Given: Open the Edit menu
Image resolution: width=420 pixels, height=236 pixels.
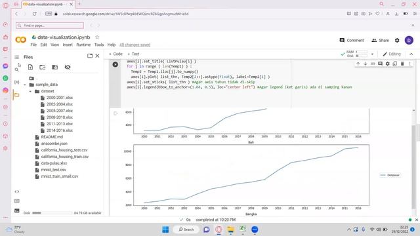Looking at the screenshot, I should pos(44,45).
